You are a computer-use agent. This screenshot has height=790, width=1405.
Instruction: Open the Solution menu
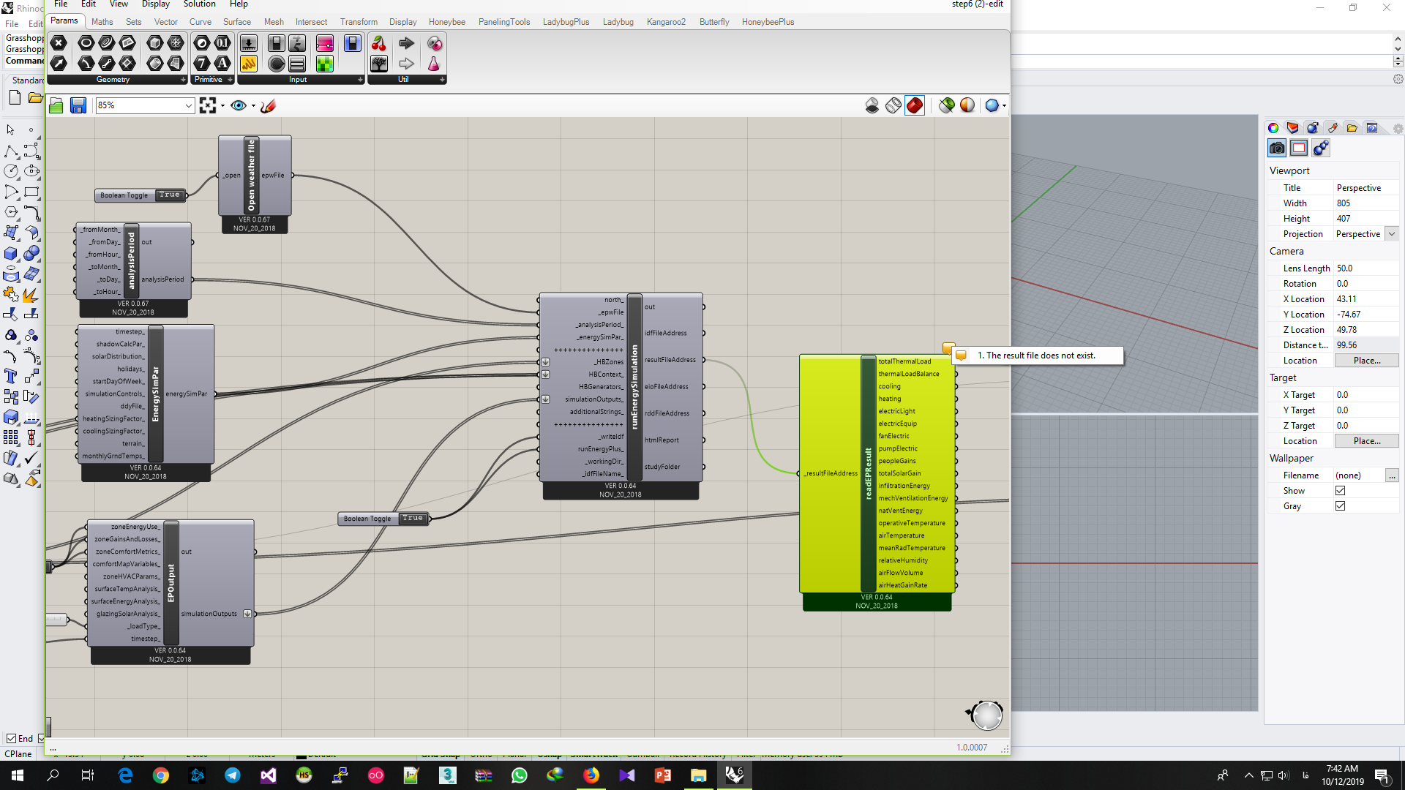point(199,4)
